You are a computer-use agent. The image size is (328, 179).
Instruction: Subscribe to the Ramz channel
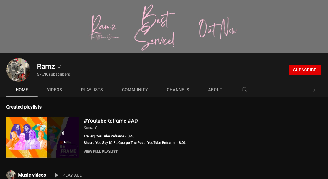point(305,70)
